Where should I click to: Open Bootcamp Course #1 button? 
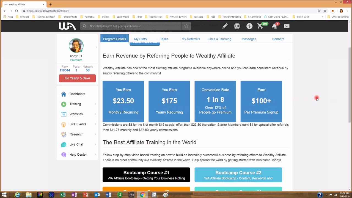point(146,175)
